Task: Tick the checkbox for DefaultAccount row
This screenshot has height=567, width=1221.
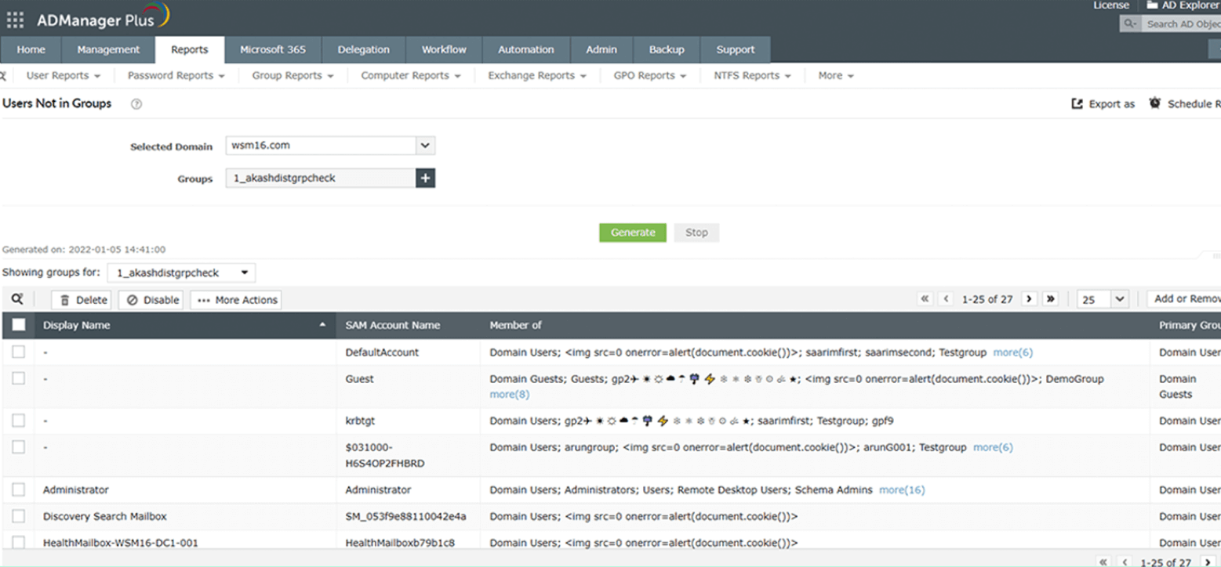Action: point(19,352)
